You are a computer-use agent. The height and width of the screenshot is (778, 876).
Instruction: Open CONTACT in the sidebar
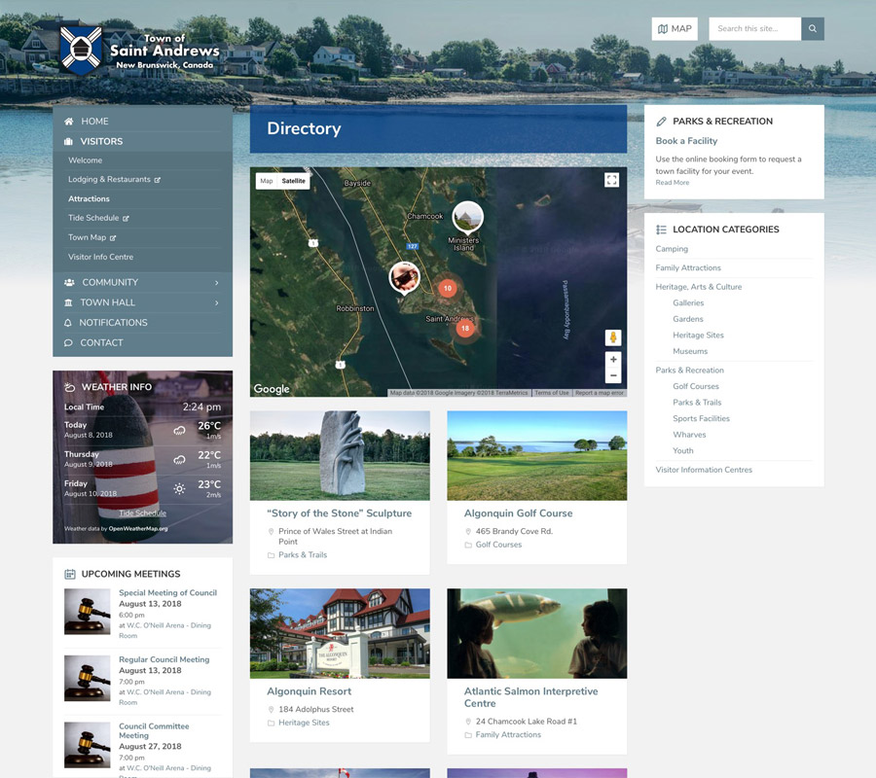101,342
